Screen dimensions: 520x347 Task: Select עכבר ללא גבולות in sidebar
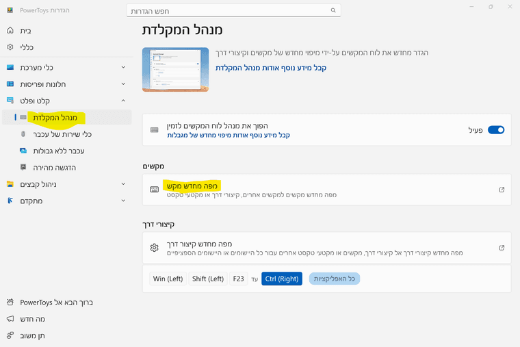coord(66,151)
